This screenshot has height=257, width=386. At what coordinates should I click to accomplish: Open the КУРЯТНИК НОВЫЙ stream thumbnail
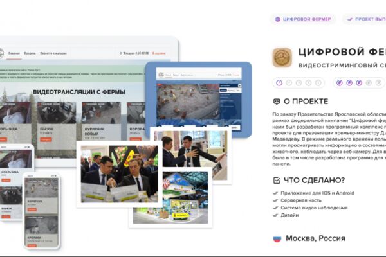pos(101,113)
